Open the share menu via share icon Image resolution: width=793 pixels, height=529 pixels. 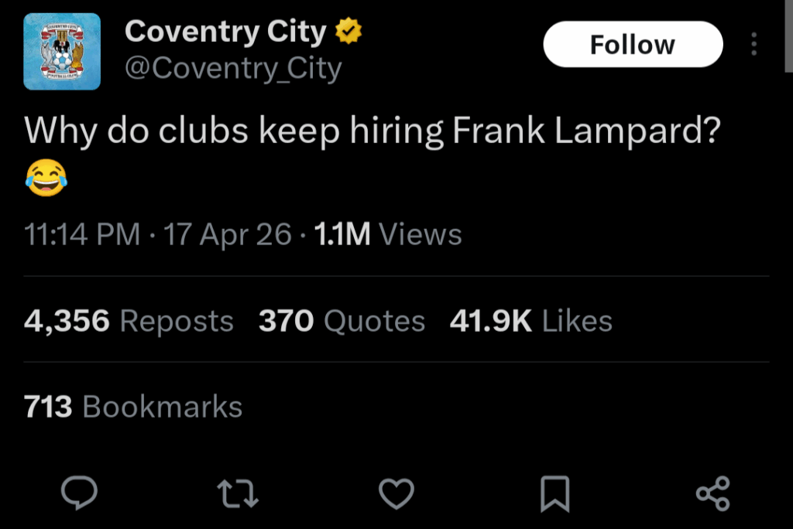(714, 491)
